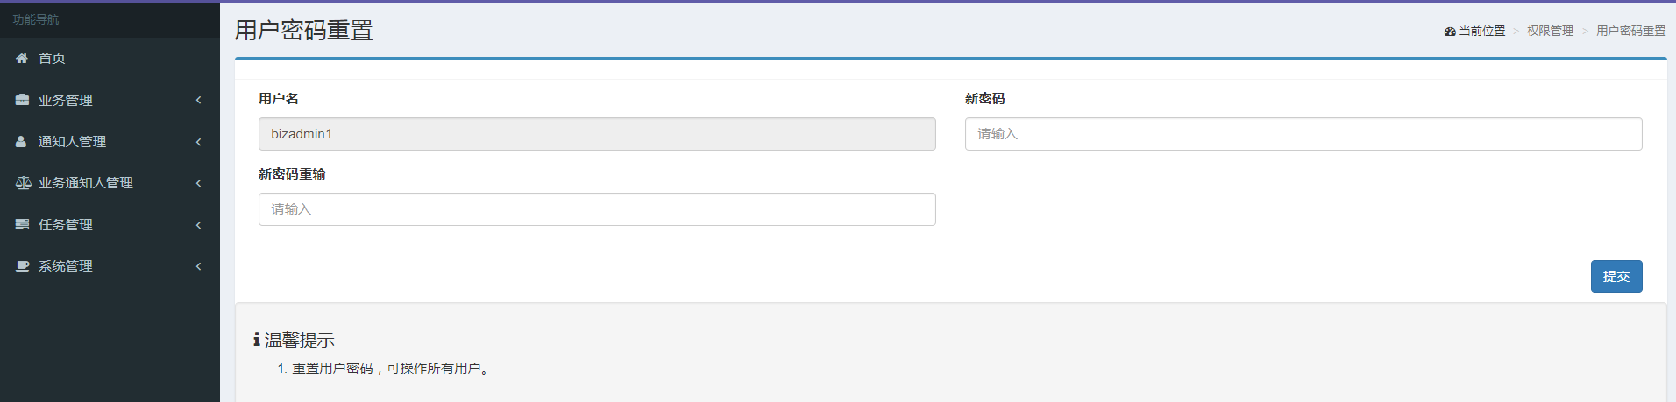Expand the 通知人管理 chevron arrow
This screenshot has width=1676, height=402.
click(199, 141)
